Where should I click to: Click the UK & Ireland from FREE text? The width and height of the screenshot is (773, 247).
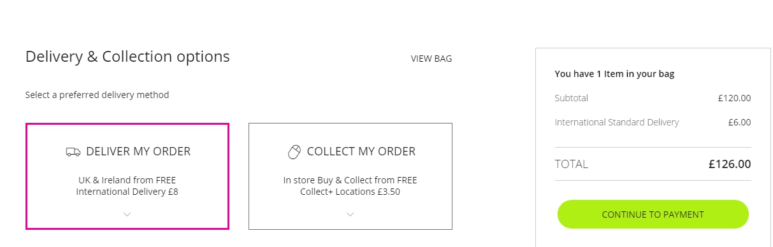pos(127,180)
